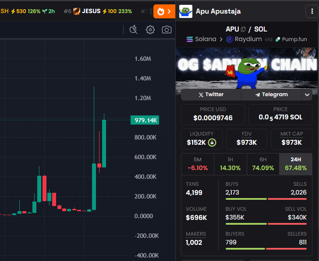
Task: Open the Twitter link
Action: pos(211,94)
